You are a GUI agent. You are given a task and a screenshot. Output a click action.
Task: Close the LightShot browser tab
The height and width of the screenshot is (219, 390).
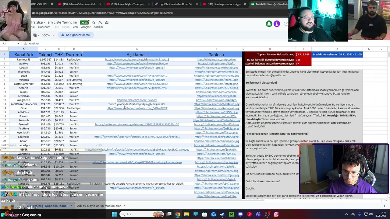point(197,4)
